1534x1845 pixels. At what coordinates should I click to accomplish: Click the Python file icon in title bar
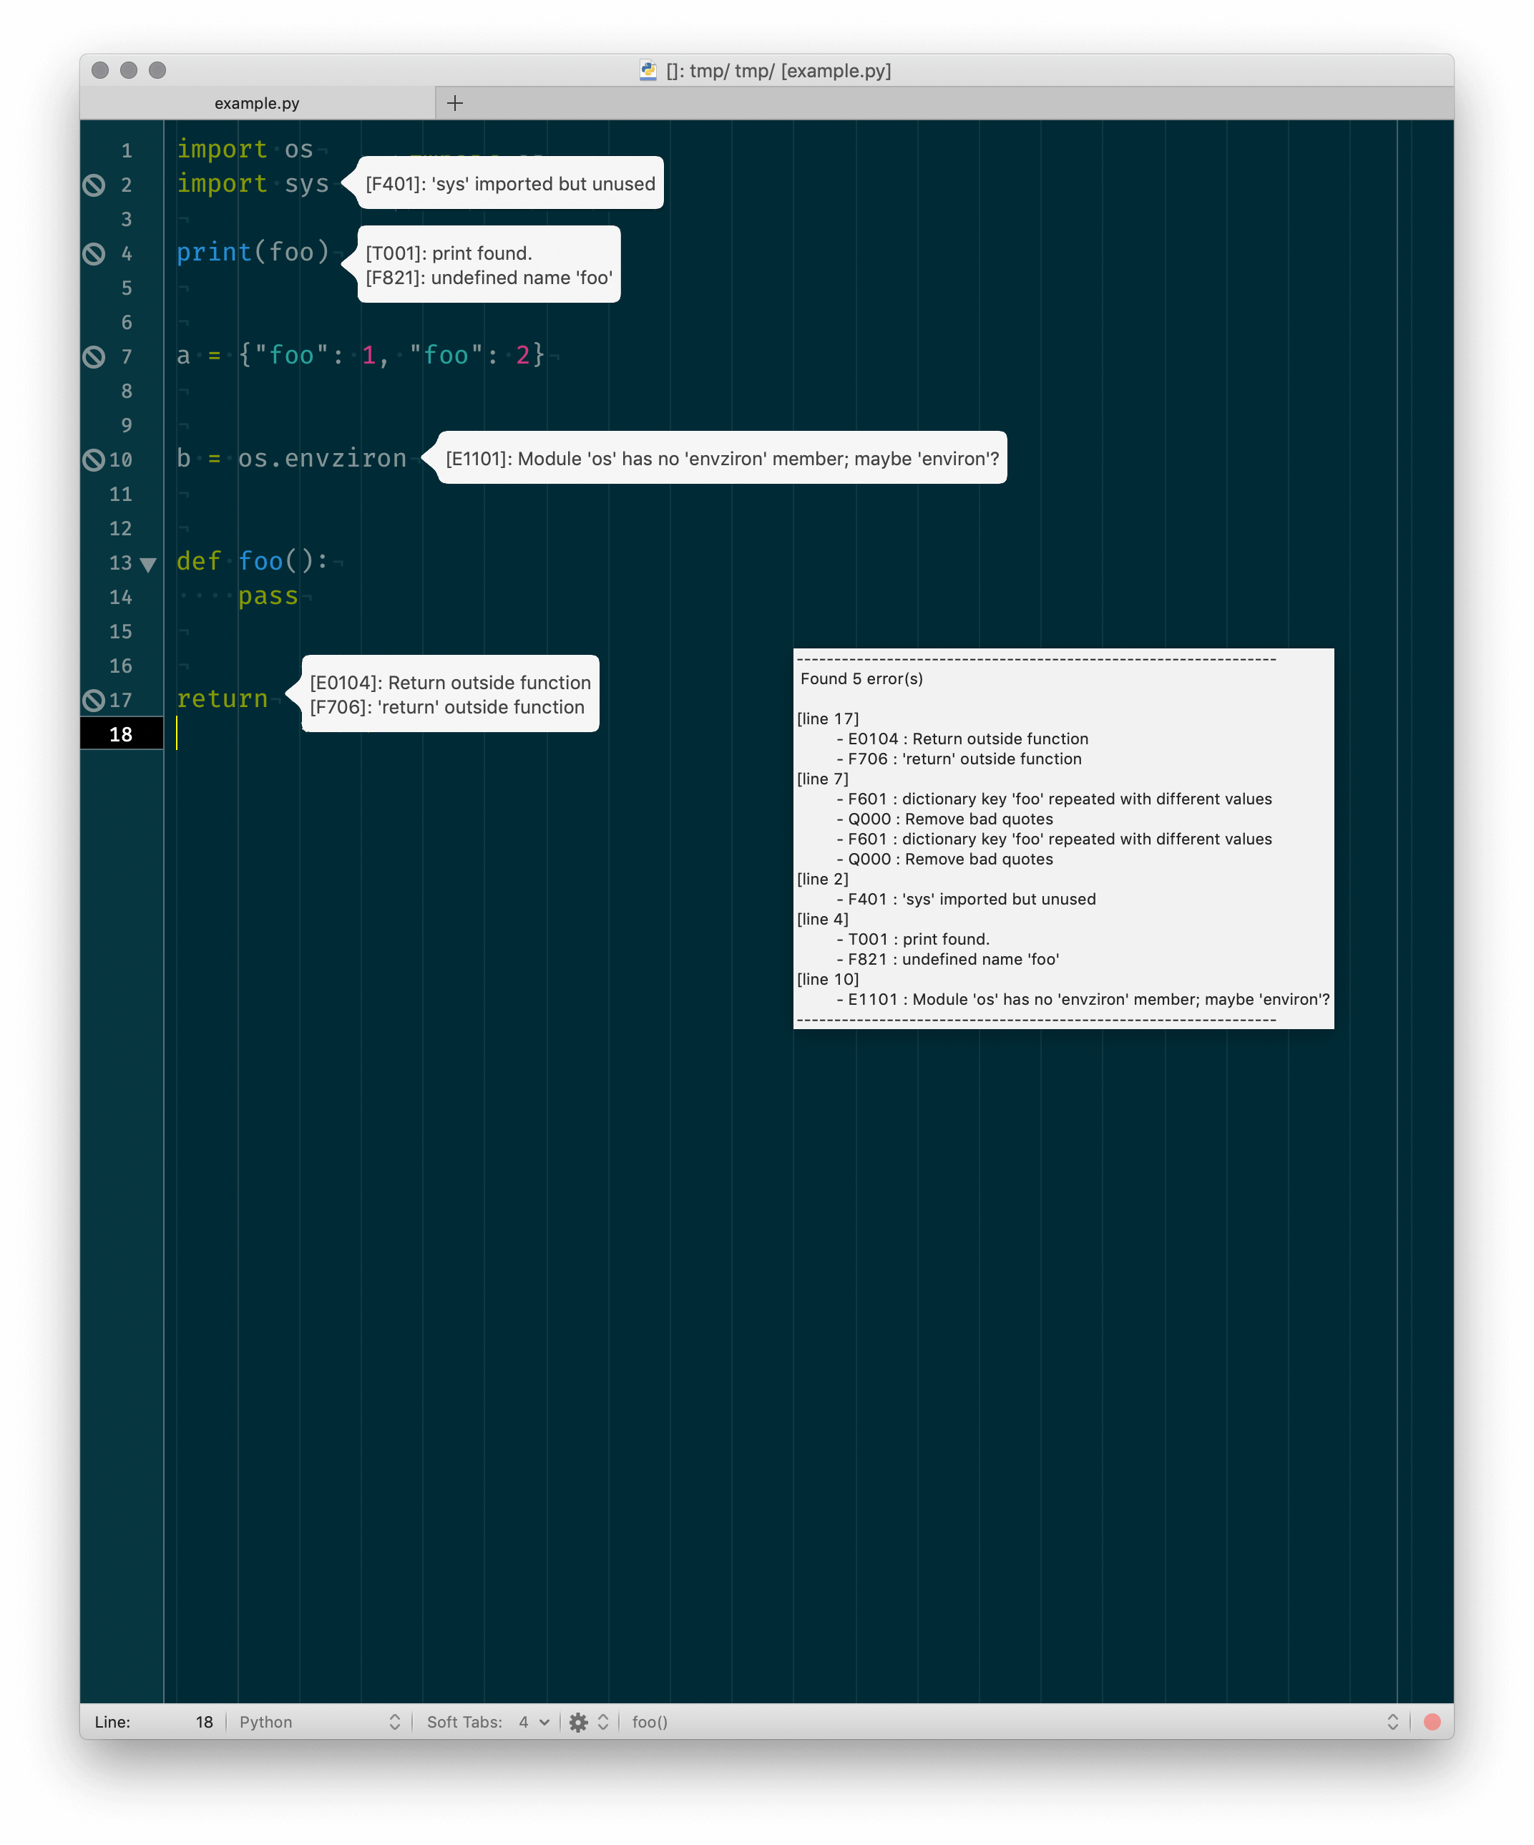click(648, 70)
